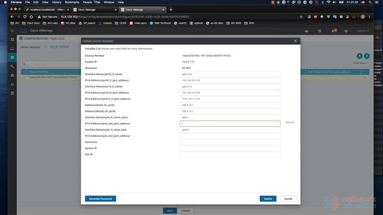
Task: Switch to the first Cisco vManage browser tab
Action: coord(95,10)
